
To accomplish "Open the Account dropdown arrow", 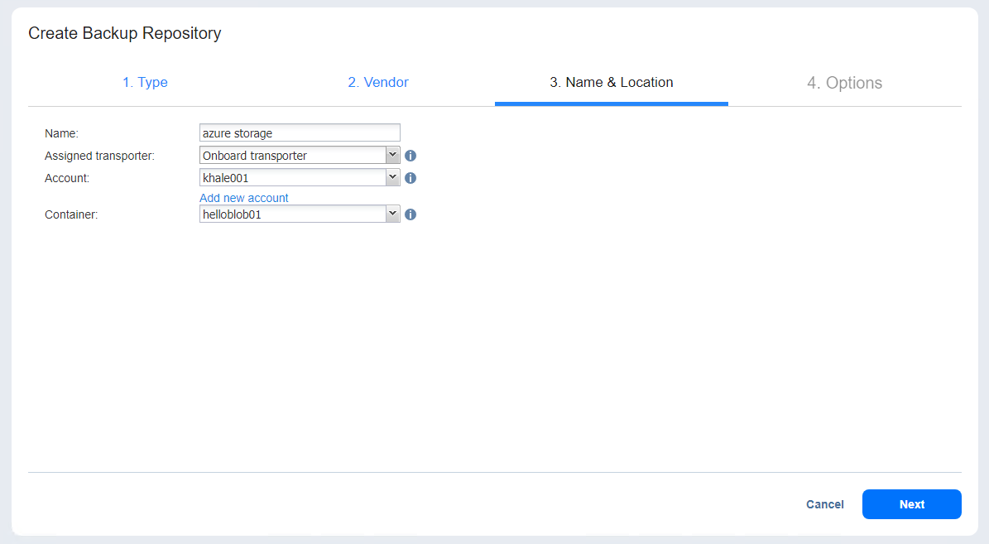I will pos(392,178).
